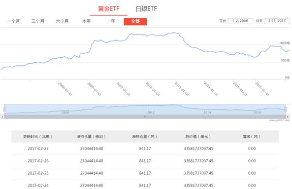This screenshot has width=292, height=189.
Task: Switch to the 黄金ETF tab
Action: (x=109, y=9)
